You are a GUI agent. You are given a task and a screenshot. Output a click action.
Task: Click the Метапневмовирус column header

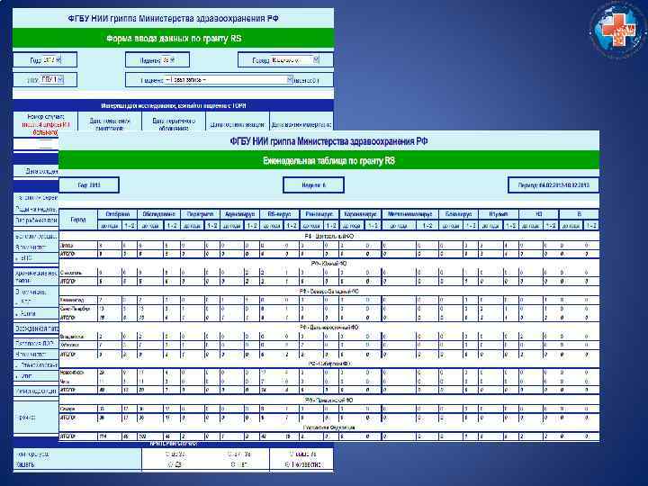pos(410,214)
